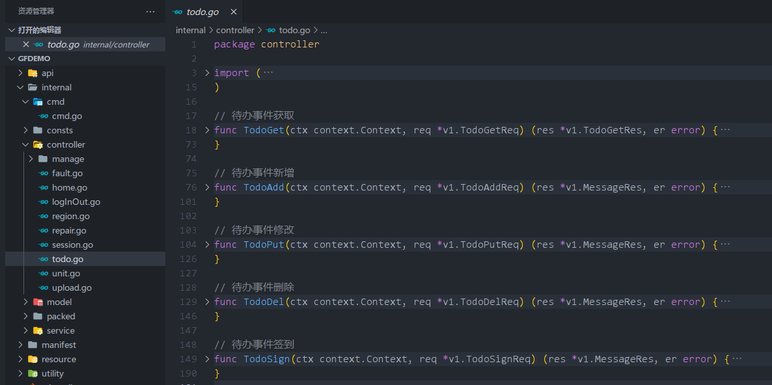Screen dimensions: 772x385
Task: Click the folded ellipsis after TodoDel brace
Action: 725,301
